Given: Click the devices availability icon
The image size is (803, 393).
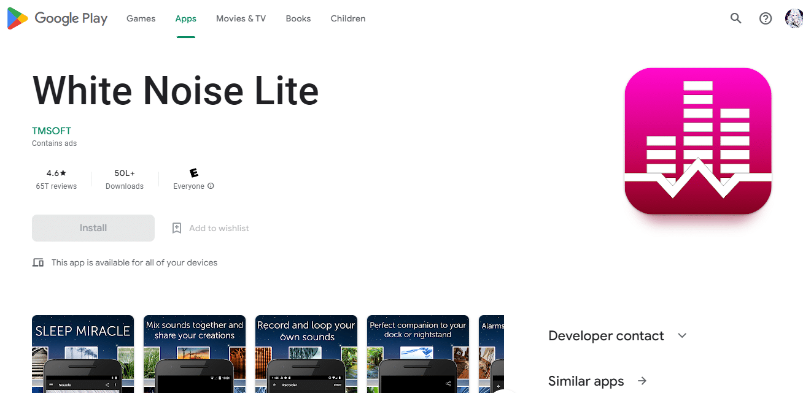Looking at the screenshot, I should [x=38, y=262].
